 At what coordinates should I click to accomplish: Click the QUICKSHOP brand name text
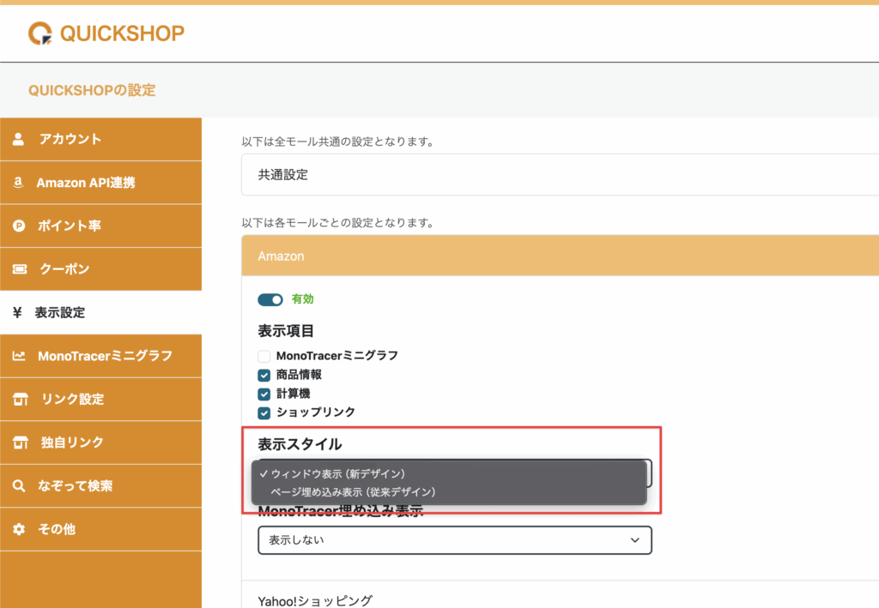tap(122, 33)
